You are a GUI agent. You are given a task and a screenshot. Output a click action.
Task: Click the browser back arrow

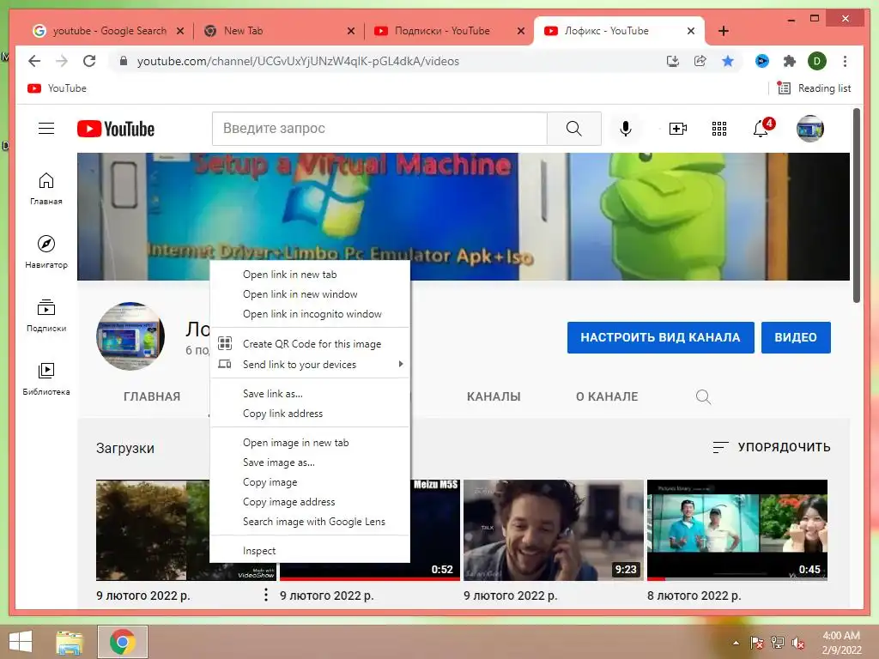(34, 61)
